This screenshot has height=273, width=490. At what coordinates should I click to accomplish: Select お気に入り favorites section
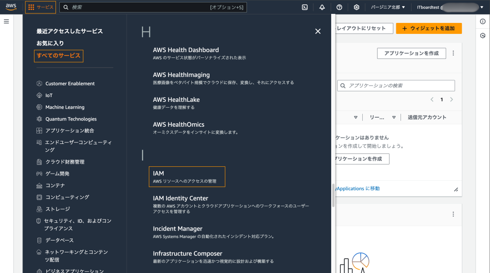tap(50, 44)
